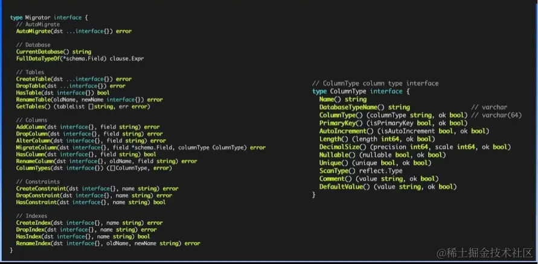The height and width of the screenshot is (264, 538).
Task: Click the '// Constraints' comment
Action: coord(38,182)
